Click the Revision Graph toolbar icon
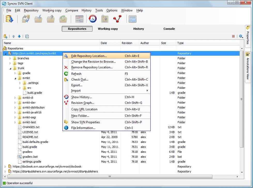 (x=117, y=19)
